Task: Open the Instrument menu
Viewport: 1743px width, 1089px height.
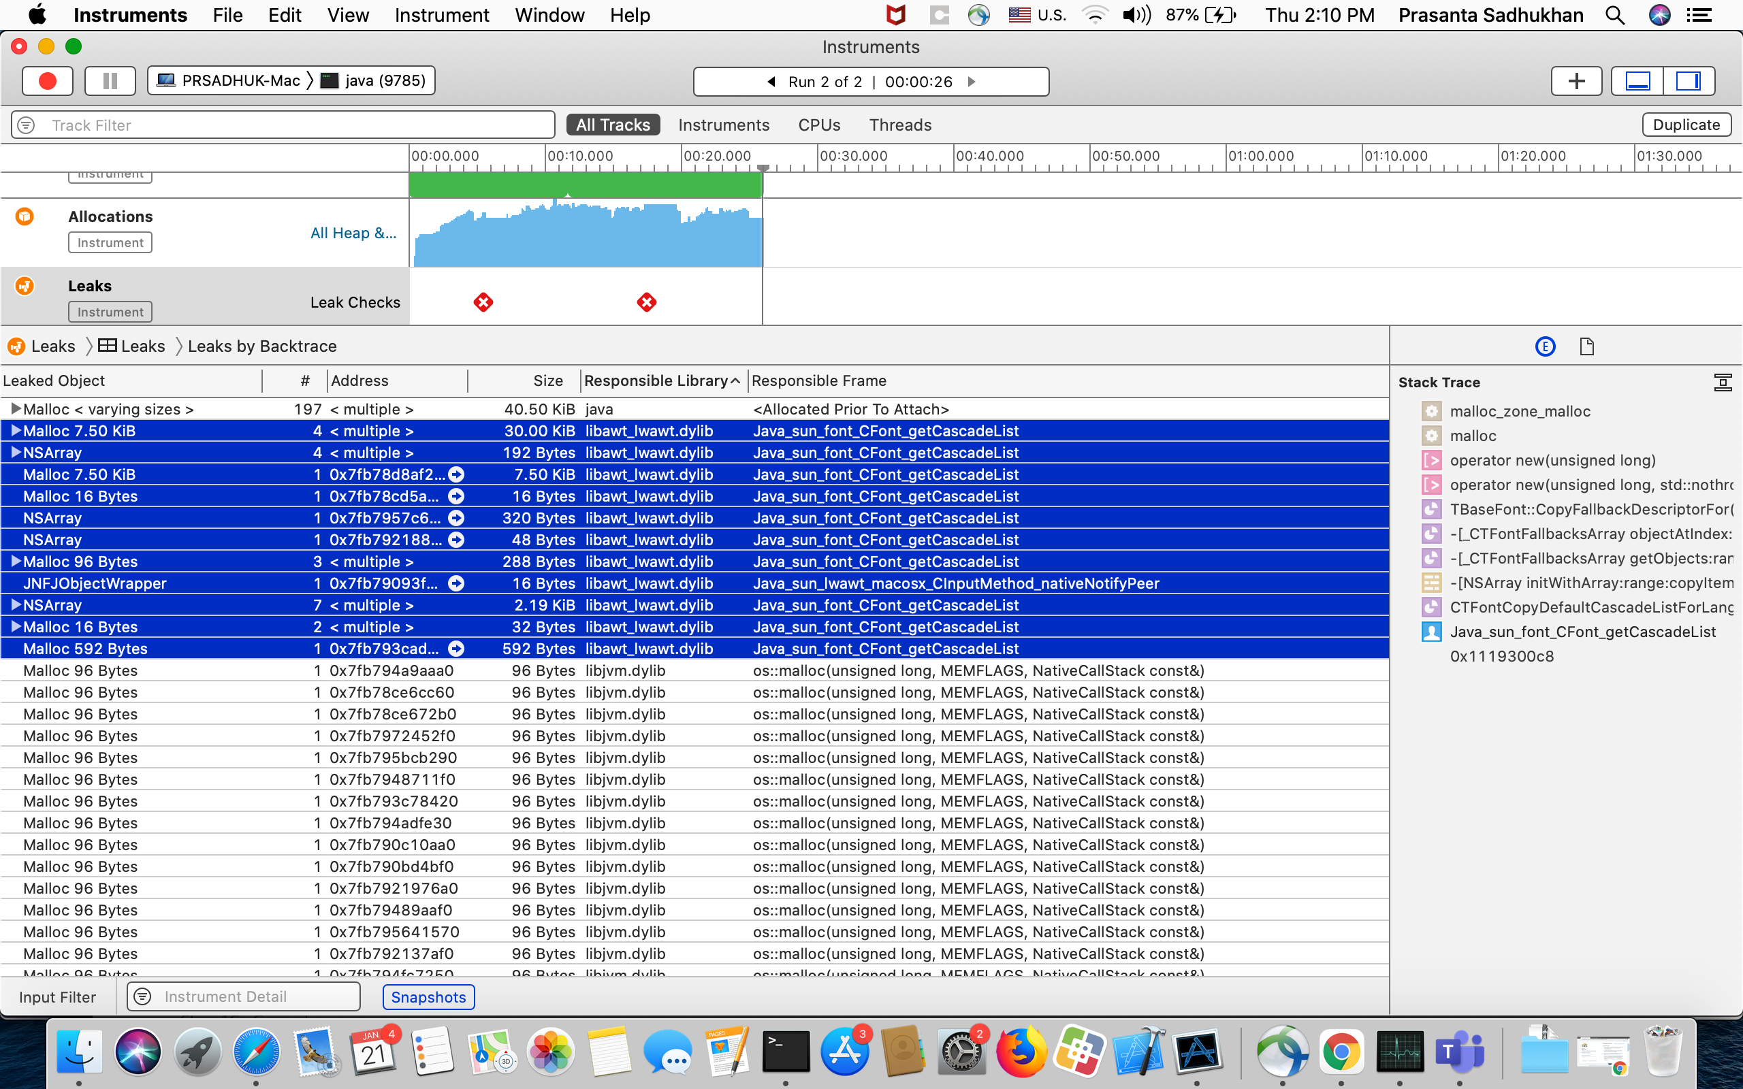Action: click(441, 15)
